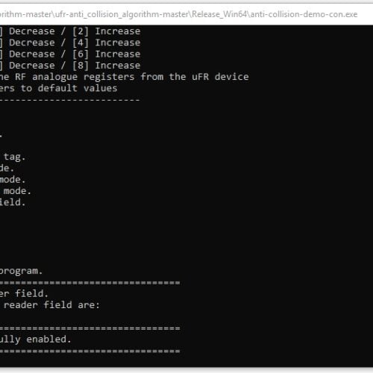This screenshot has width=373, height=373.
Task: Click the bottom equals-sign separator line
Action: 90,351
